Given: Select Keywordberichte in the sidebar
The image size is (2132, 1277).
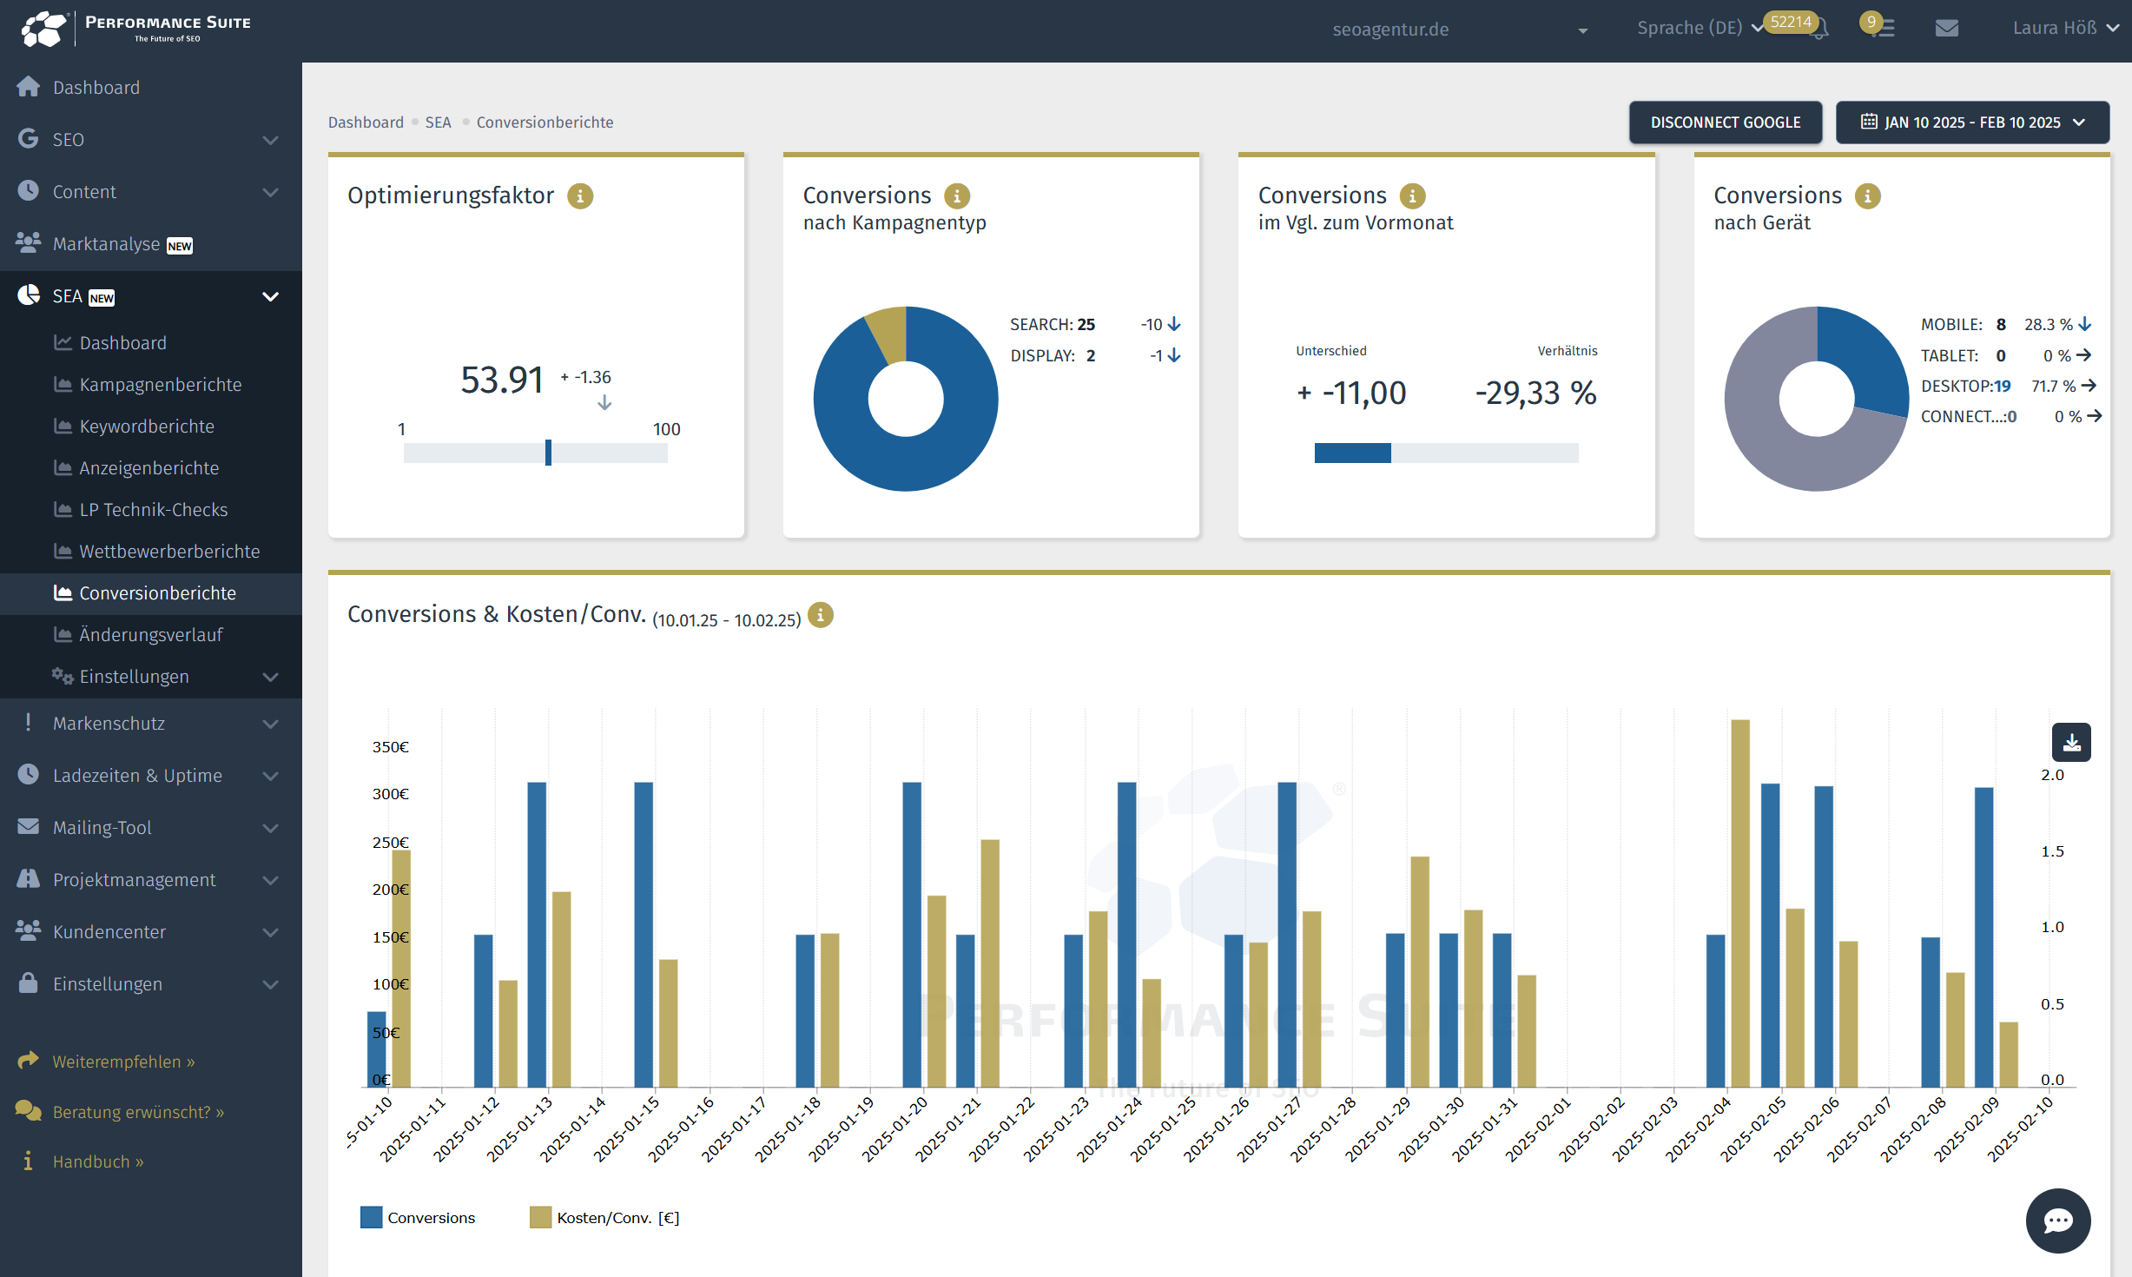Looking at the screenshot, I should pos(146,427).
